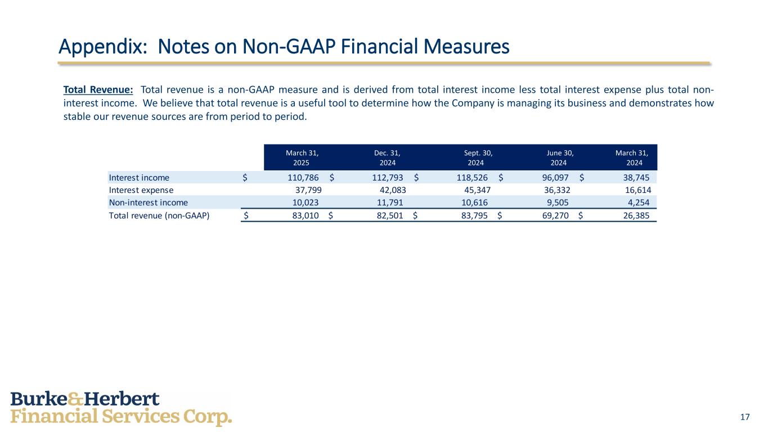Click the slide title heading
This screenshot has width=768, height=432.
click(284, 46)
